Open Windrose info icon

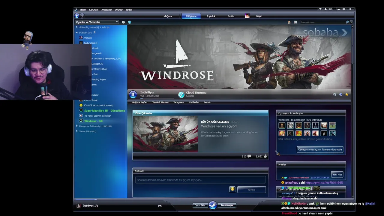pos(341,94)
